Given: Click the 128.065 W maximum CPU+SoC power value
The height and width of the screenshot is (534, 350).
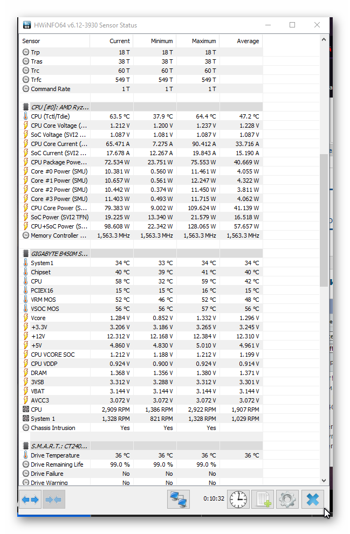Looking at the screenshot, I should (202, 226).
